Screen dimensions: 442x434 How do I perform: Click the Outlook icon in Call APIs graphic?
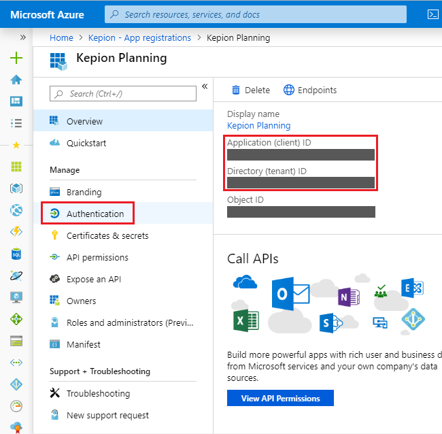290,294
